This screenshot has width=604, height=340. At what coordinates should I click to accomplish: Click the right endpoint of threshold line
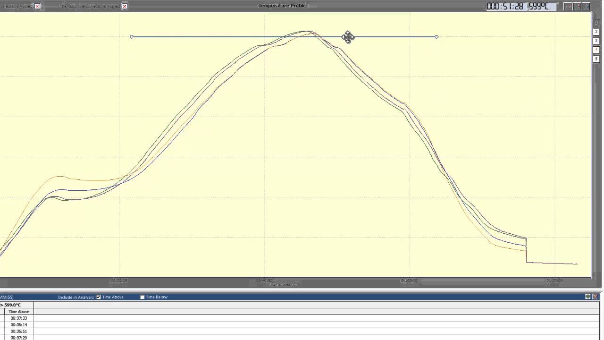[436, 37]
